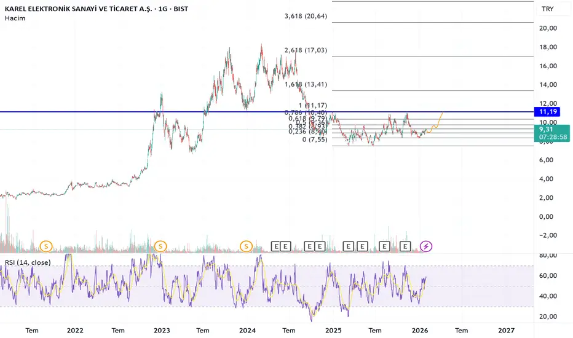The height and width of the screenshot is (338, 573).
Task: Click the 6,00 price axis label
Action: point(546,160)
